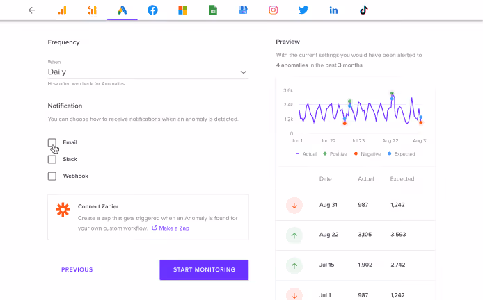Click the Negative legend red dot

(356, 153)
